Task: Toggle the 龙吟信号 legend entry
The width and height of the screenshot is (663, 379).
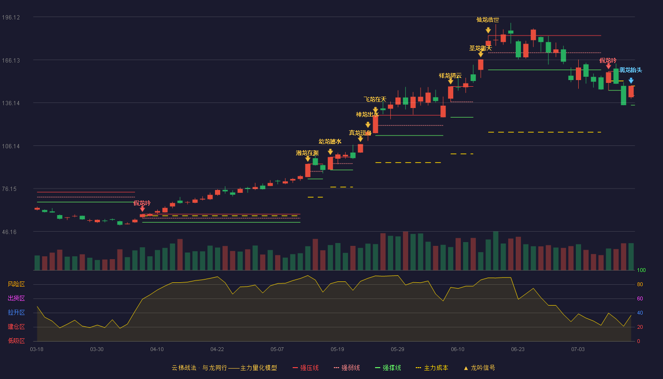Action: pyautogui.click(x=479, y=368)
